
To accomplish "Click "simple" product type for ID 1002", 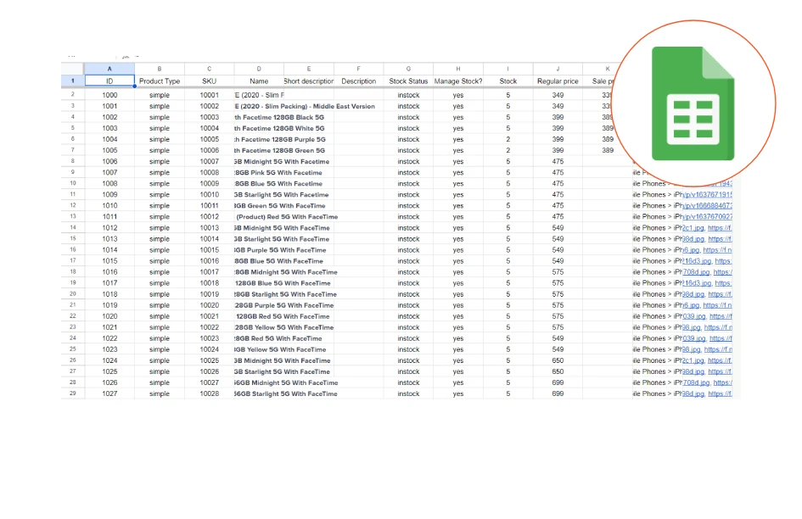I will (x=160, y=117).
